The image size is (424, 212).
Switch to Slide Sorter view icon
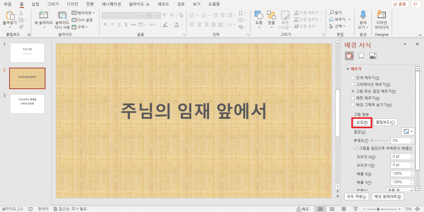332,209
